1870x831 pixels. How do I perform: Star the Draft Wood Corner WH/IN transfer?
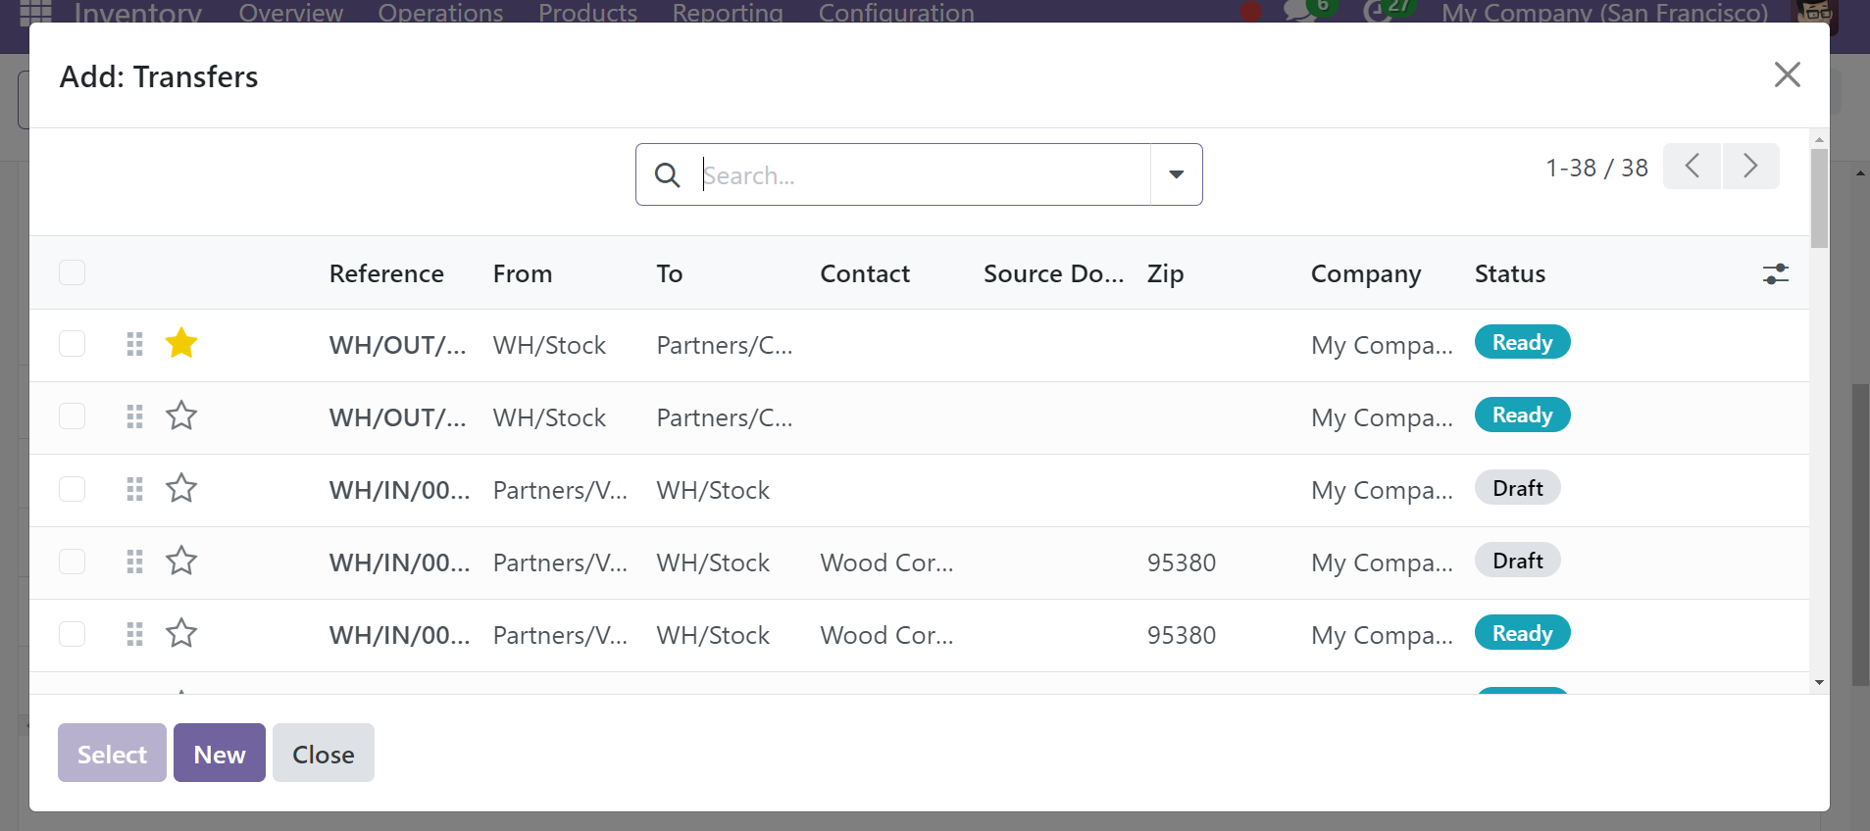[181, 562]
